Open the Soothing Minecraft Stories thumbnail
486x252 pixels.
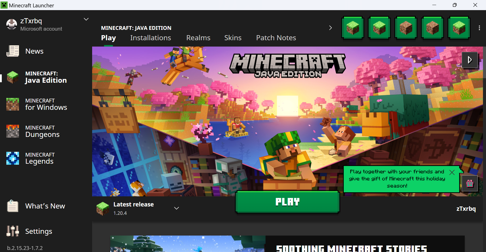coord(188,244)
